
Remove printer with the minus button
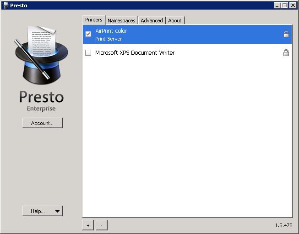(x=102, y=225)
